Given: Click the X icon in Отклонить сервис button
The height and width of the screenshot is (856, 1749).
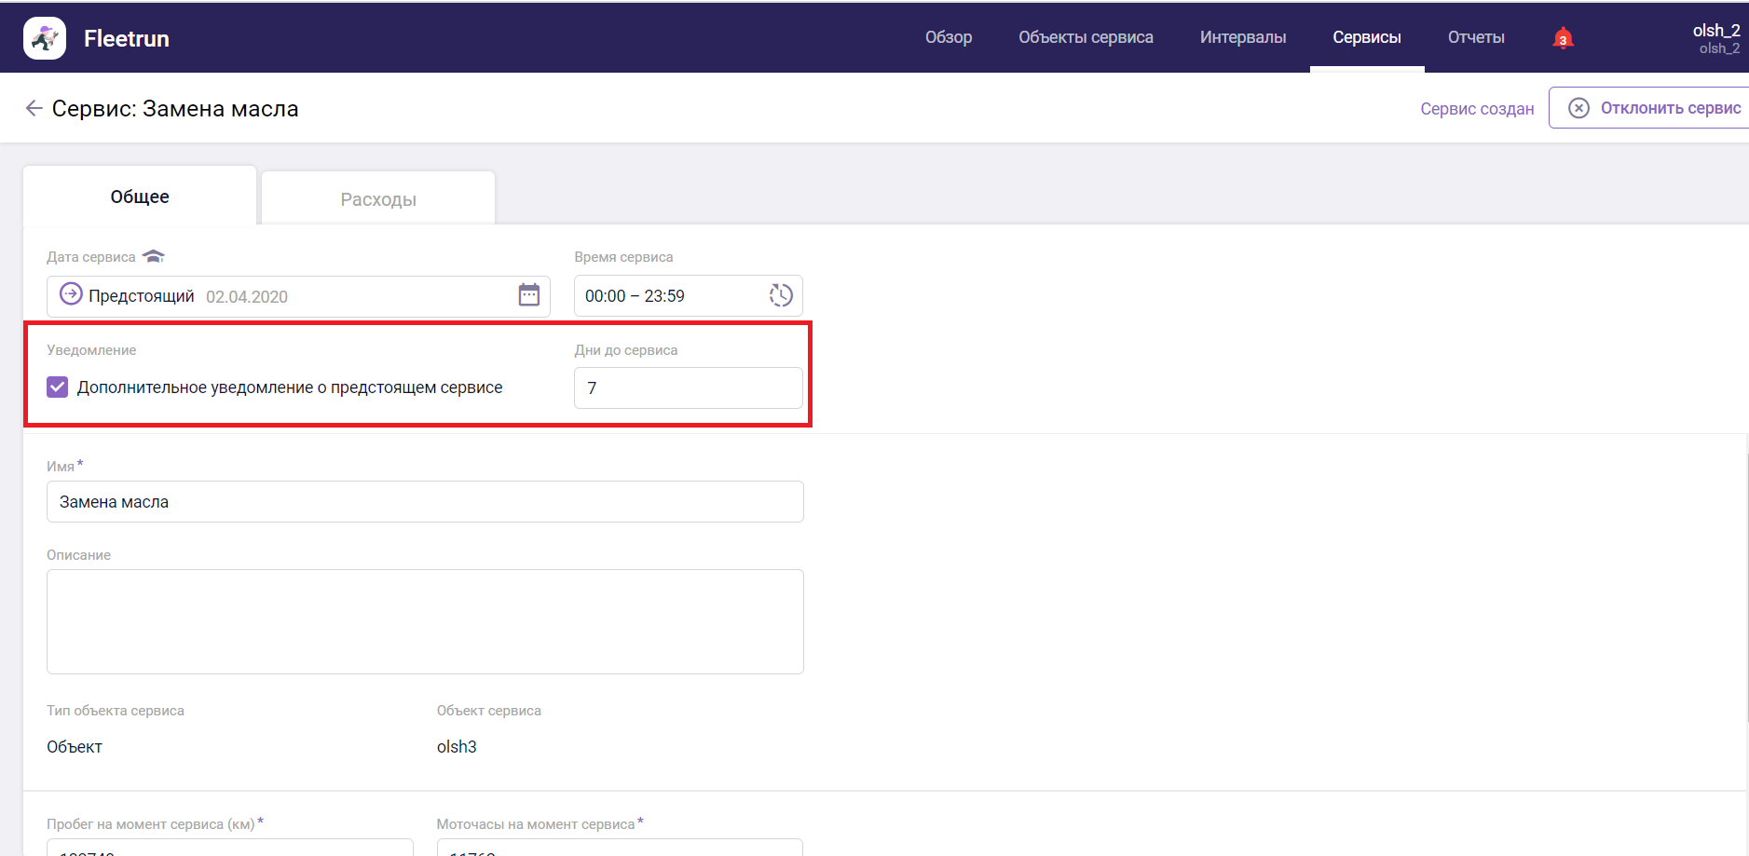Looking at the screenshot, I should [1578, 108].
